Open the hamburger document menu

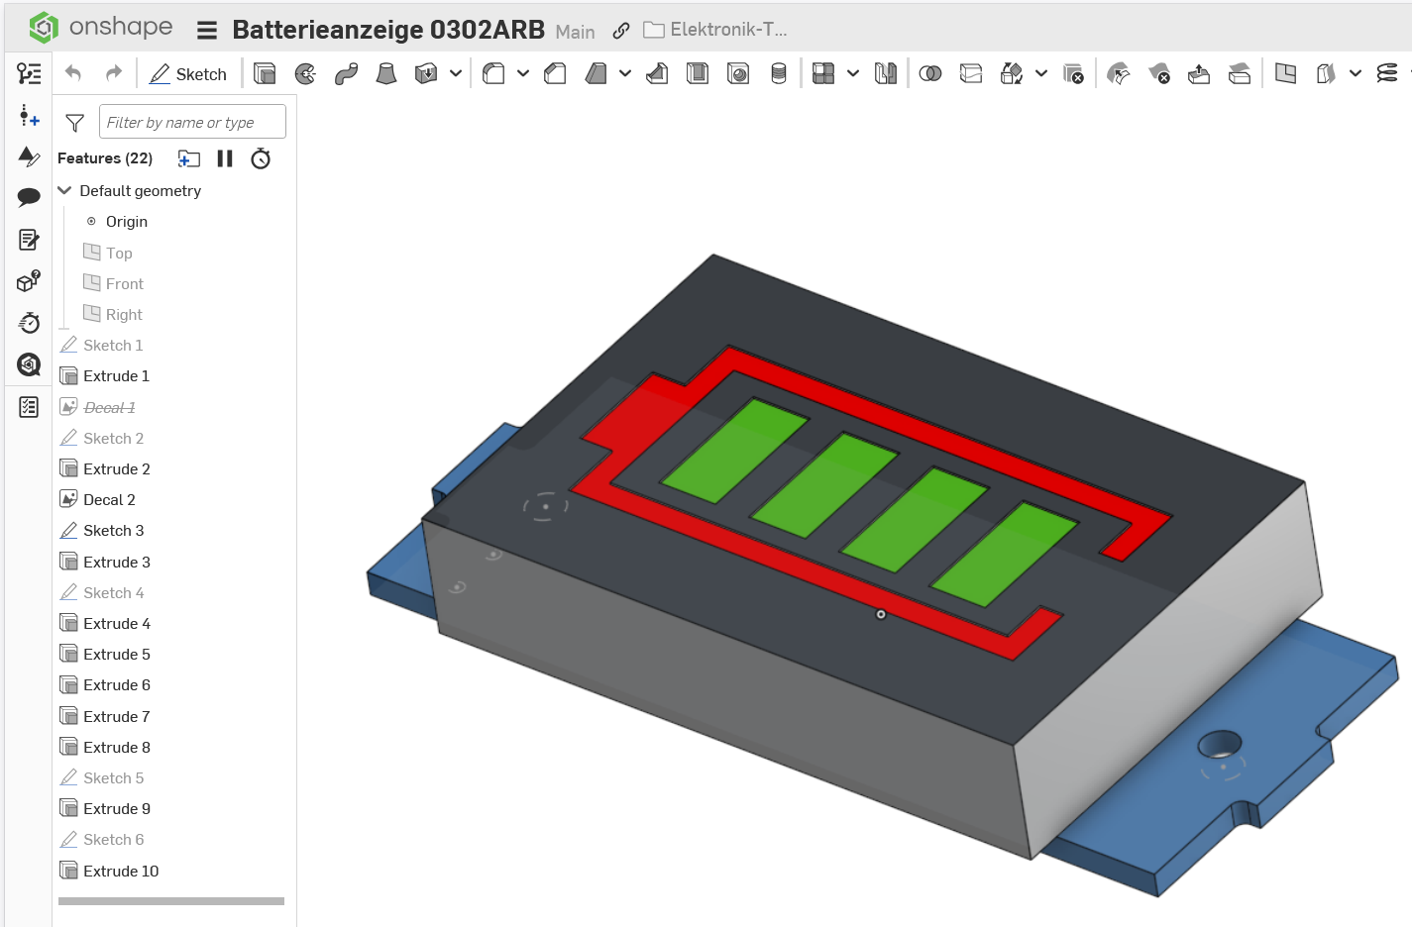tap(207, 31)
